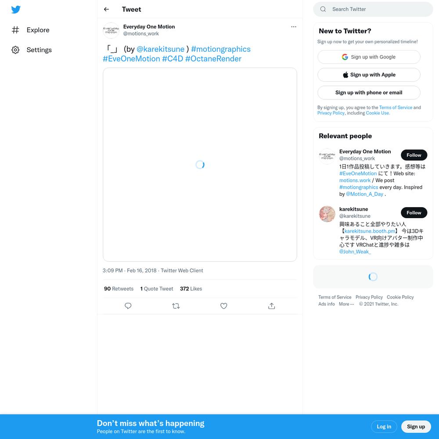Choose Sign up with Apple
Image resolution: width=439 pixels, height=439 pixels.
[369, 75]
